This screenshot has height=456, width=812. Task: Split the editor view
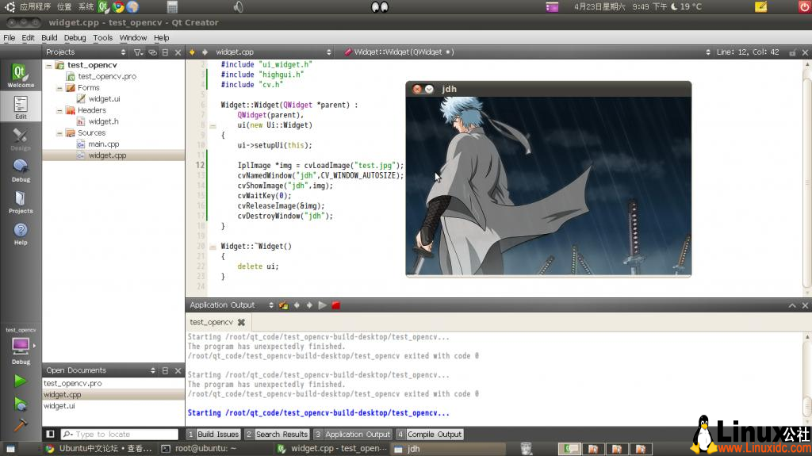click(792, 52)
